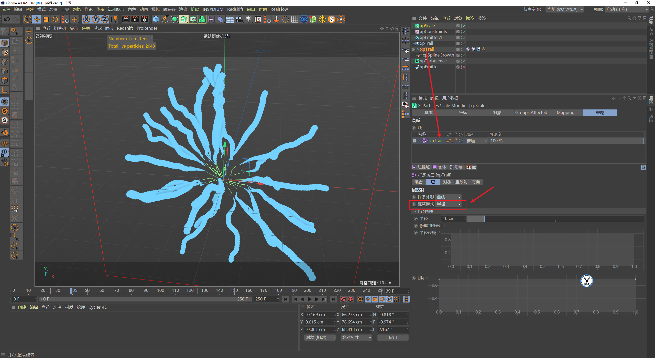Click the magnet tool icon in left palette
Screen dimensions: 655x358
pyautogui.click(x=5, y=132)
